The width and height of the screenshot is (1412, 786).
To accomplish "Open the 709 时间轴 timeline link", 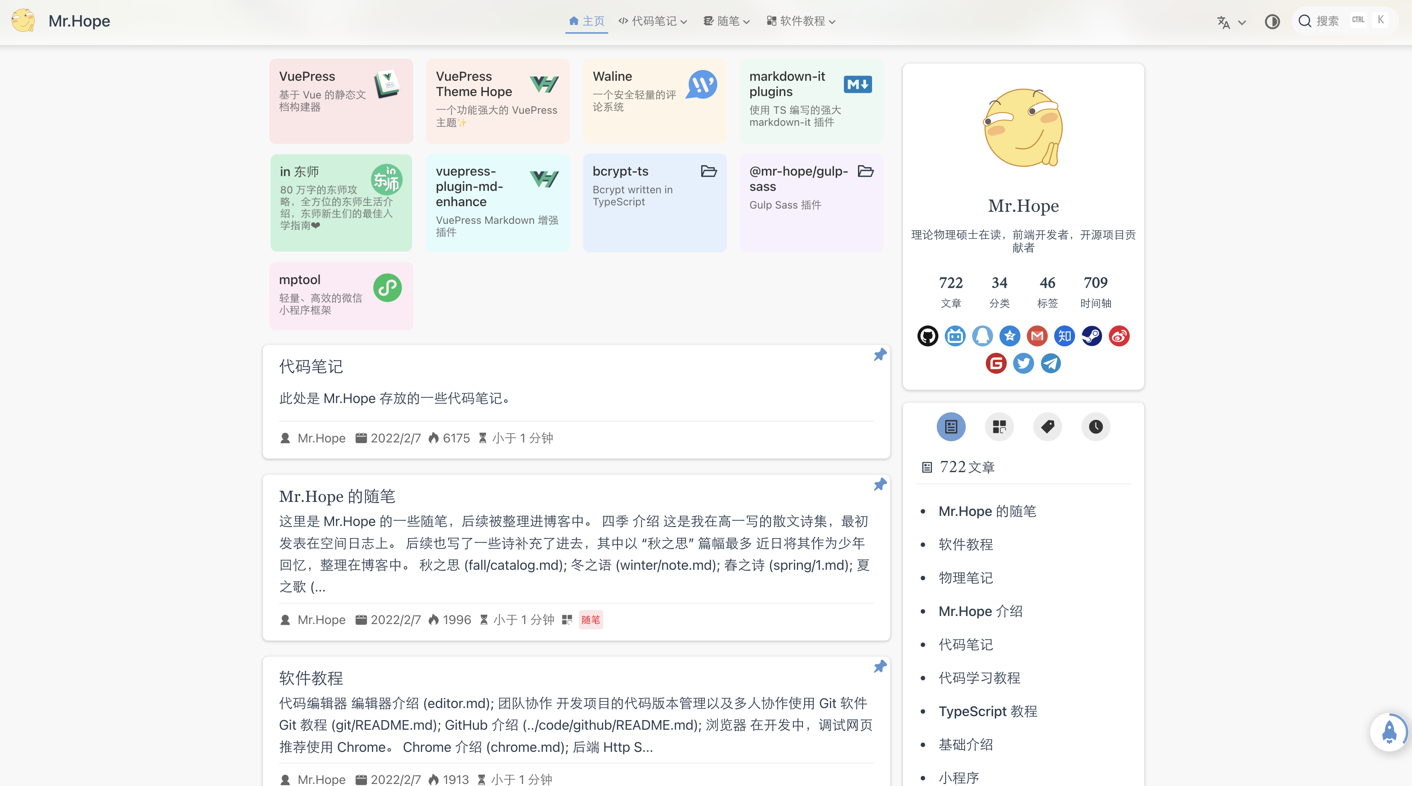I will pos(1096,292).
